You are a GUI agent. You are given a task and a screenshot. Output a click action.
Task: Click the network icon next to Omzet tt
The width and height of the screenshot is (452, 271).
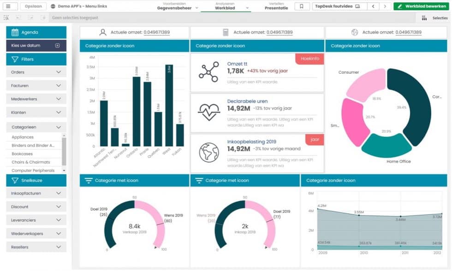(x=209, y=72)
